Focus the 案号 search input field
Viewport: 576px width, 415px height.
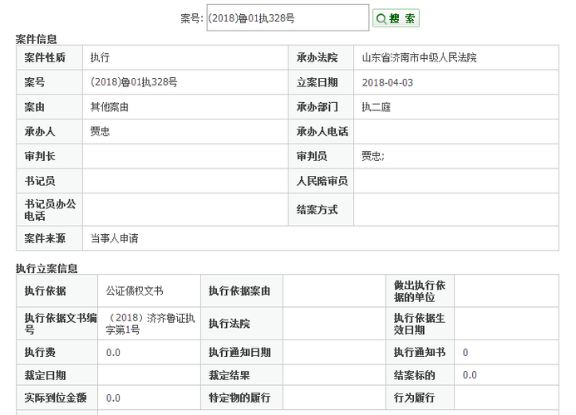[x=288, y=17]
